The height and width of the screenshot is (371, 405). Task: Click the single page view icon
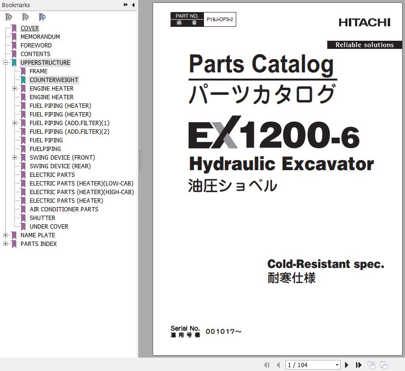coord(371,365)
